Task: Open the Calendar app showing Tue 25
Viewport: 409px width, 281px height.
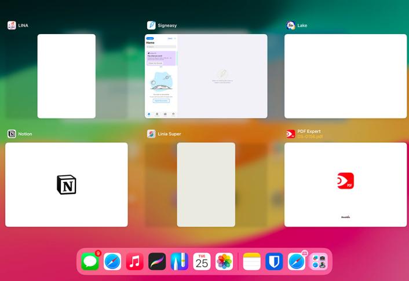Action: [202, 262]
